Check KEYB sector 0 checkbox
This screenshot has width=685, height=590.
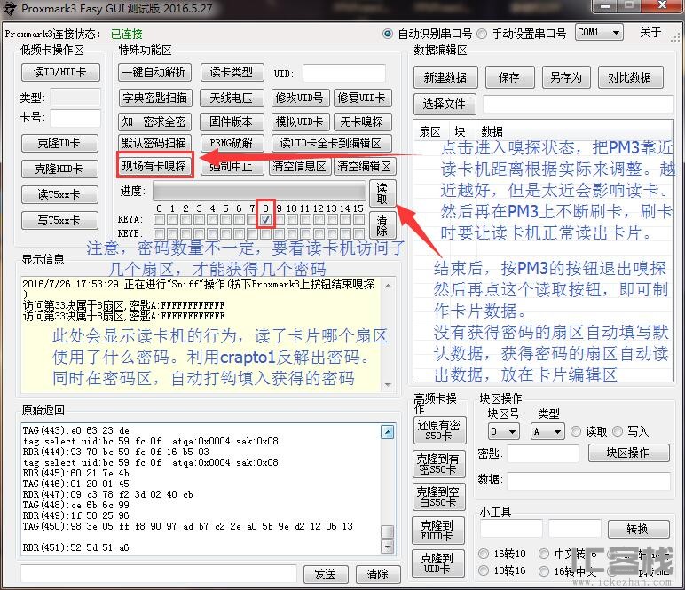160,233
